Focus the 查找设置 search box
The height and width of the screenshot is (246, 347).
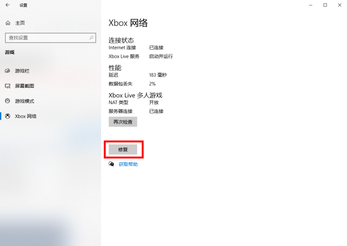(x=50, y=38)
